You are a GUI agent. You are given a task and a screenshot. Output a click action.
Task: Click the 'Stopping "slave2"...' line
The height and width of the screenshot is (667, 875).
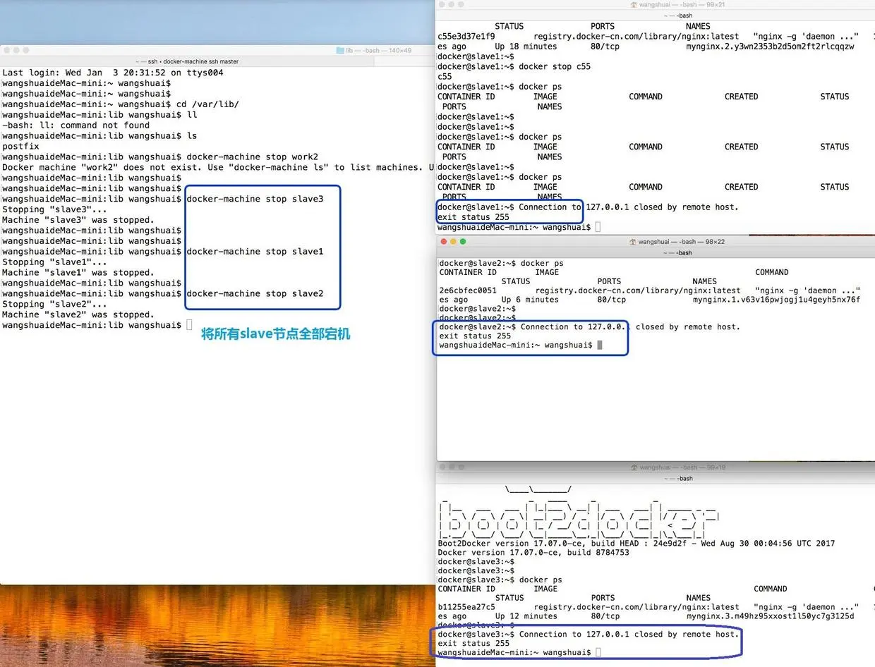54,304
